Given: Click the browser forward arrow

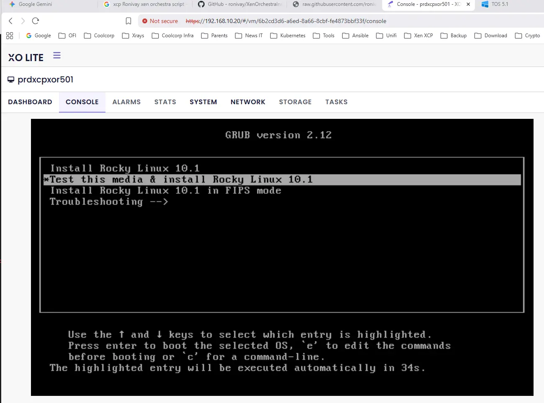Looking at the screenshot, I should pos(23,21).
